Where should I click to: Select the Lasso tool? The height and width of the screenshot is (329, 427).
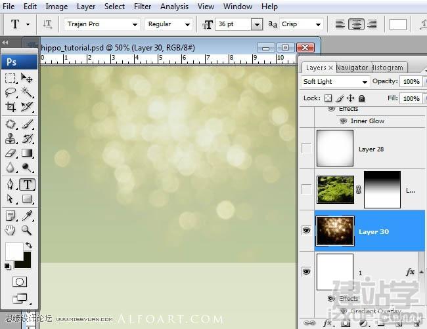pyautogui.click(x=11, y=92)
